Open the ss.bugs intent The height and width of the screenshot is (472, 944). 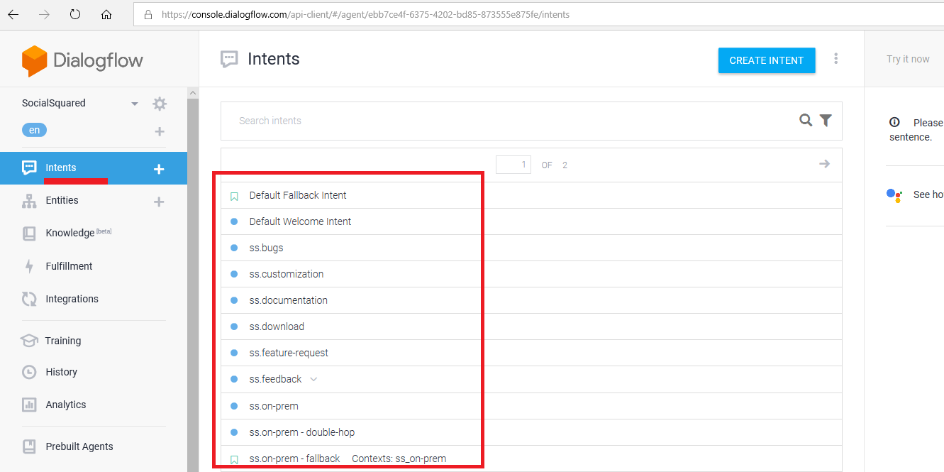pyautogui.click(x=266, y=248)
